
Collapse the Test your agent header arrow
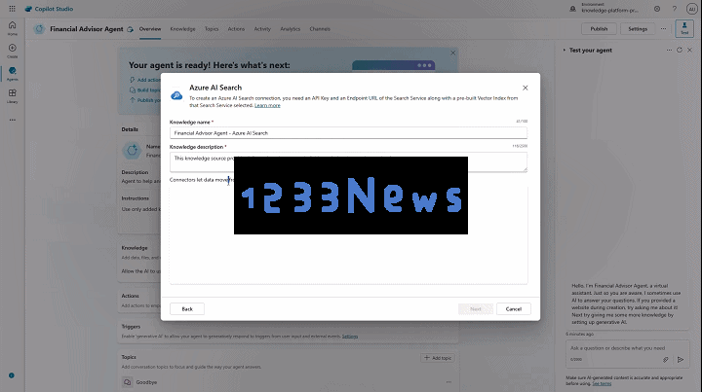pyautogui.click(x=565, y=50)
